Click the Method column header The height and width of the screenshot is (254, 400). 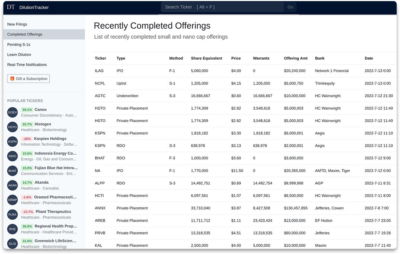[x=176, y=58]
